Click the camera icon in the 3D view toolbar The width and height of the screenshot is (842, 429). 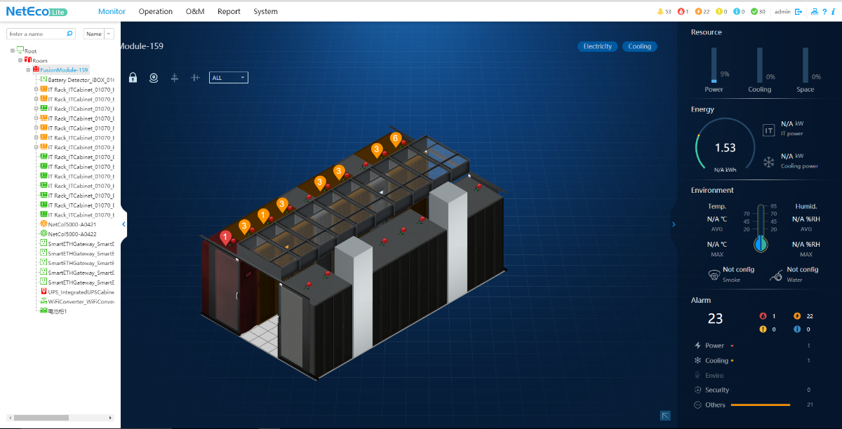click(153, 78)
